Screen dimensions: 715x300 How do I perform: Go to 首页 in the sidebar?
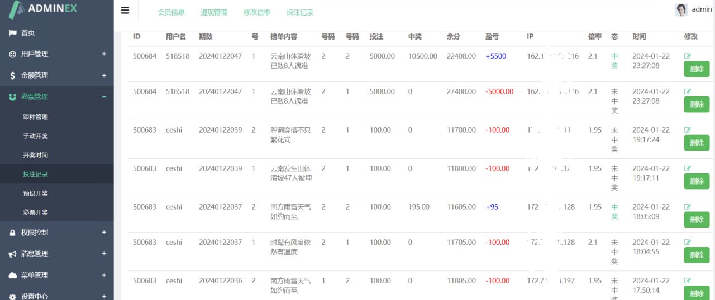28,33
